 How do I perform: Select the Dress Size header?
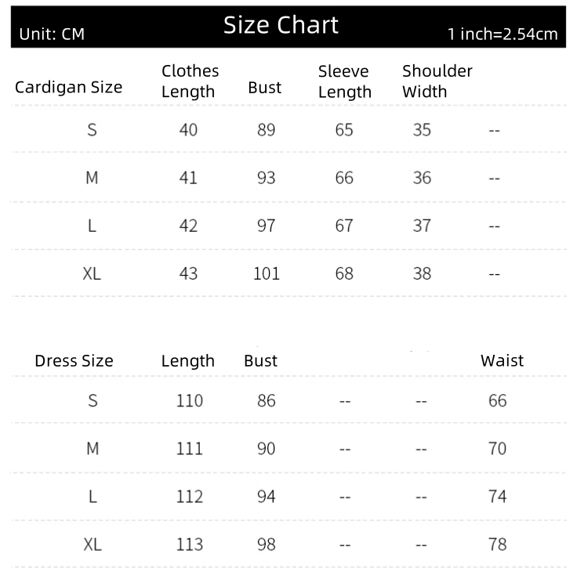74,361
